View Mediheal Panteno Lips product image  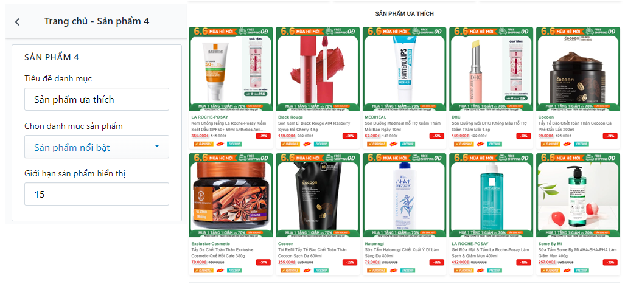tap(404, 69)
